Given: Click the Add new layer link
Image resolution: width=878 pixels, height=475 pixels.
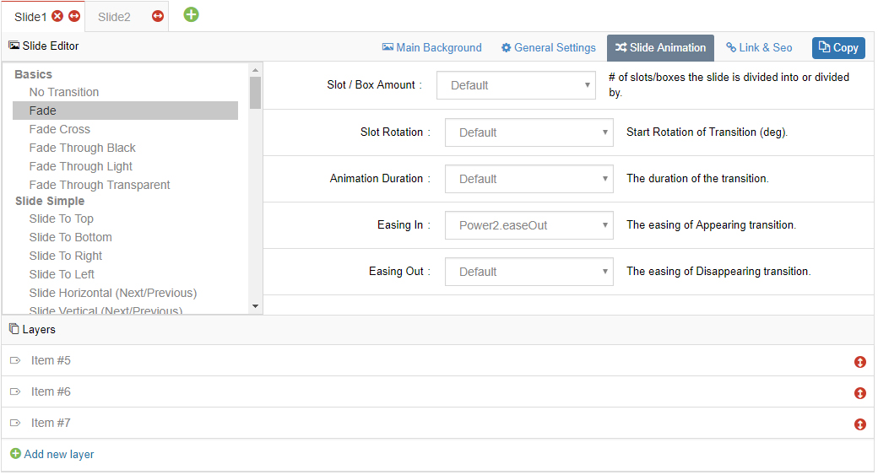Looking at the screenshot, I should coord(52,454).
